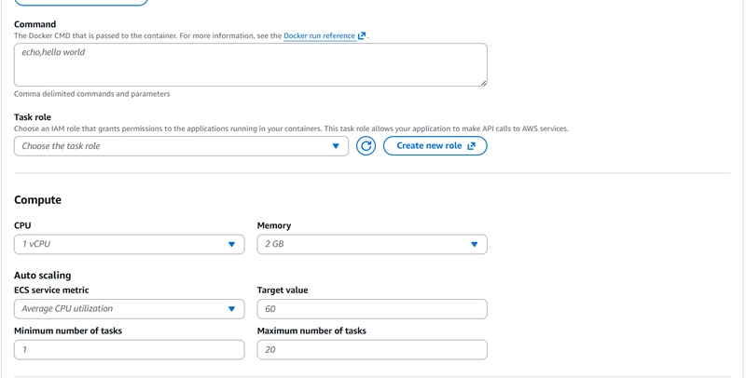Open the Docker run reference link
The height and width of the screenshot is (378, 746).
319,36
